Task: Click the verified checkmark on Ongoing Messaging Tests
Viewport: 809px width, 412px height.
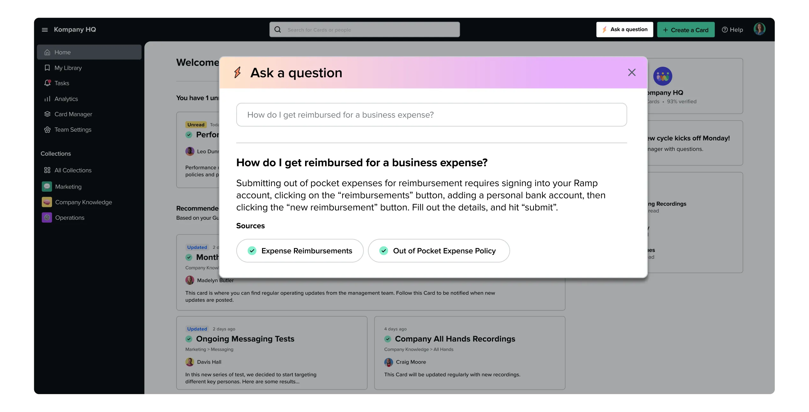Action: pos(189,339)
